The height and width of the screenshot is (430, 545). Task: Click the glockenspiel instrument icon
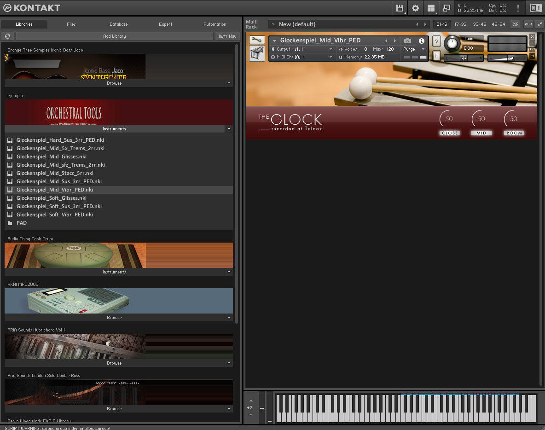click(257, 54)
